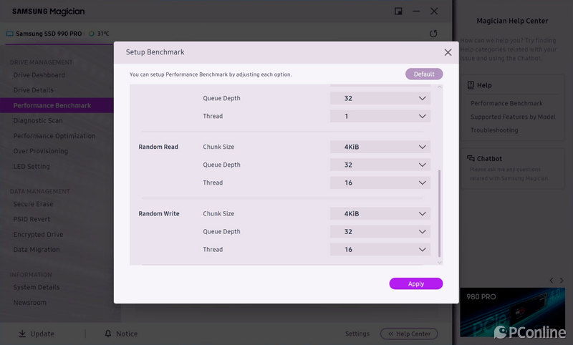Click the Chatbot icon
The height and width of the screenshot is (345, 573).
pos(471,159)
